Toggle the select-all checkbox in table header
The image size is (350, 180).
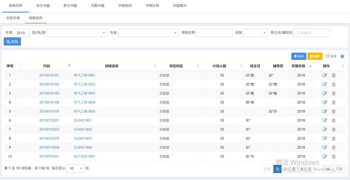click(x=22, y=66)
